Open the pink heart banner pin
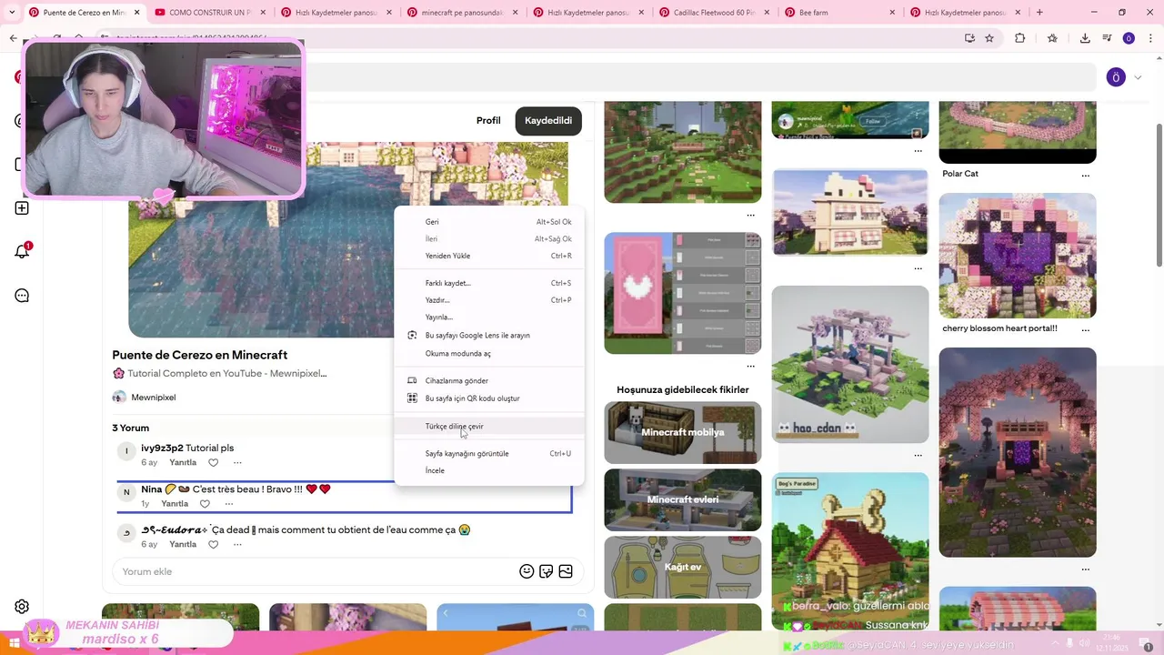 click(682, 293)
